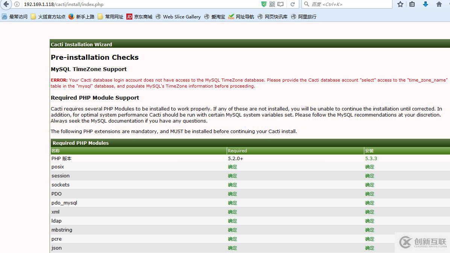
Task: Reload the page with refresh icon
Action: pos(293,4)
